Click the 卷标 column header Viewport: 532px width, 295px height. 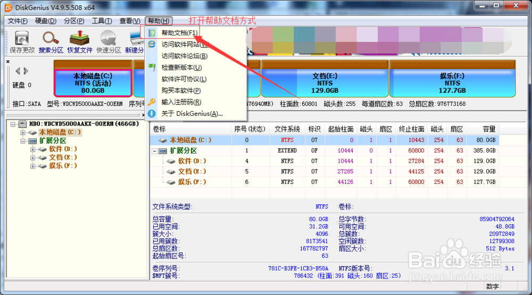(191, 129)
